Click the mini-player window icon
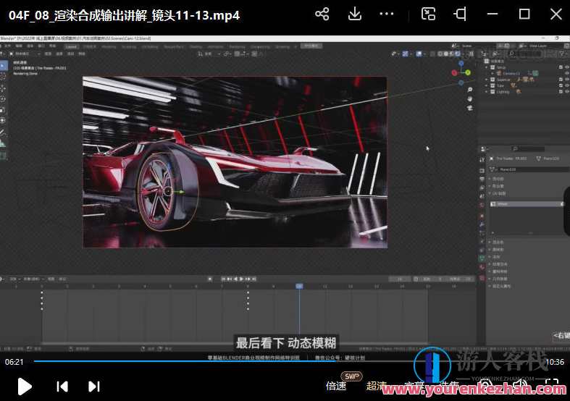This screenshot has height=401, width=570. pyautogui.click(x=428, y=14)
